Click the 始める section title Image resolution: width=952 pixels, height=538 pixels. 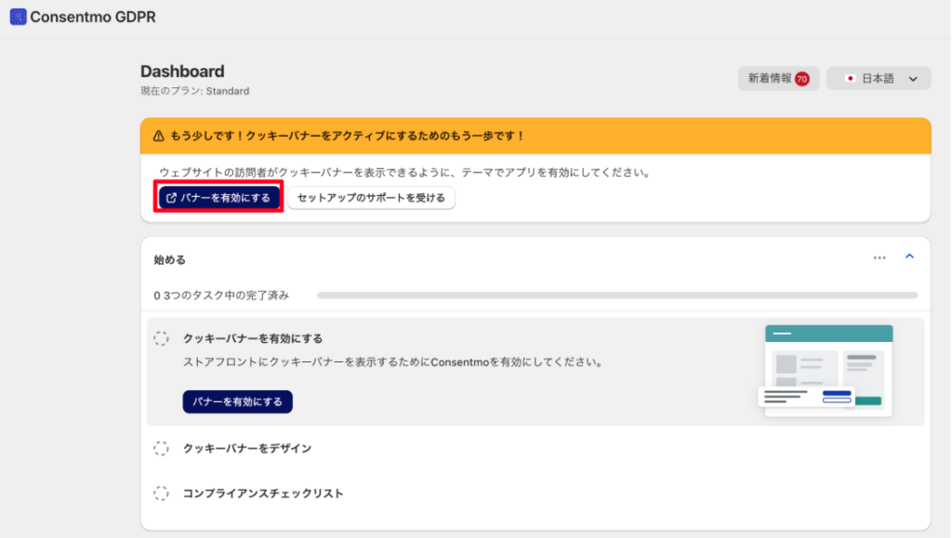(x=169, y=259)
